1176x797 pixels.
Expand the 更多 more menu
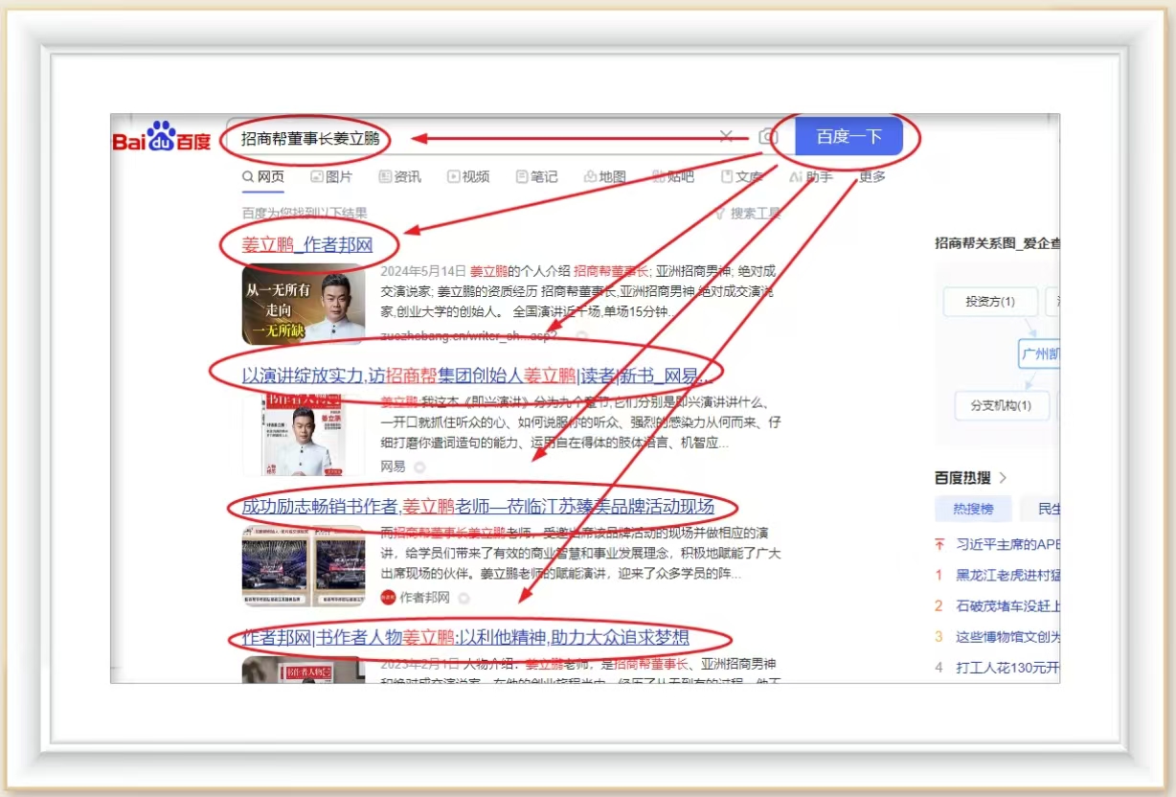click(871, 177)
